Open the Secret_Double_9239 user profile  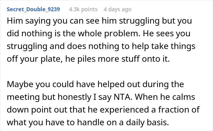click(x=33, y=9)
